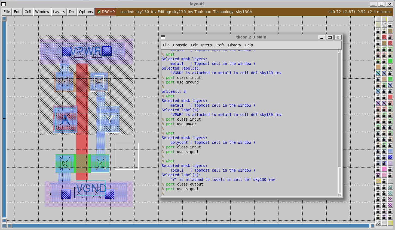Click the grid pattern icon atop the layer palette
The height and width of the screenshot is (230, 395).
(378, 19)
